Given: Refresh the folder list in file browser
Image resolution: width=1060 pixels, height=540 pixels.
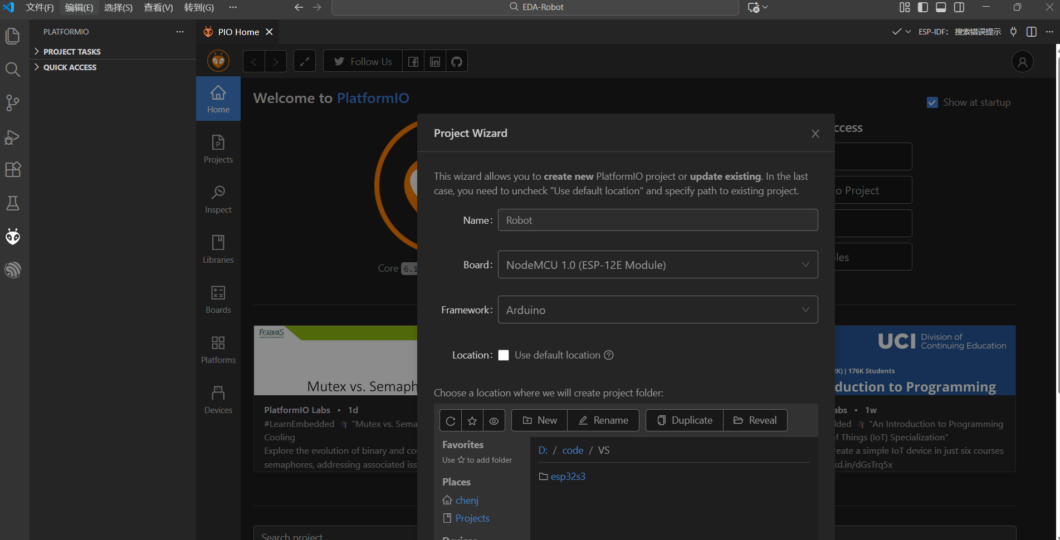Looking at the screenshot, I should [451, 420].
